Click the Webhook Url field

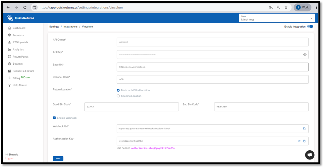[x=212, y=128]
